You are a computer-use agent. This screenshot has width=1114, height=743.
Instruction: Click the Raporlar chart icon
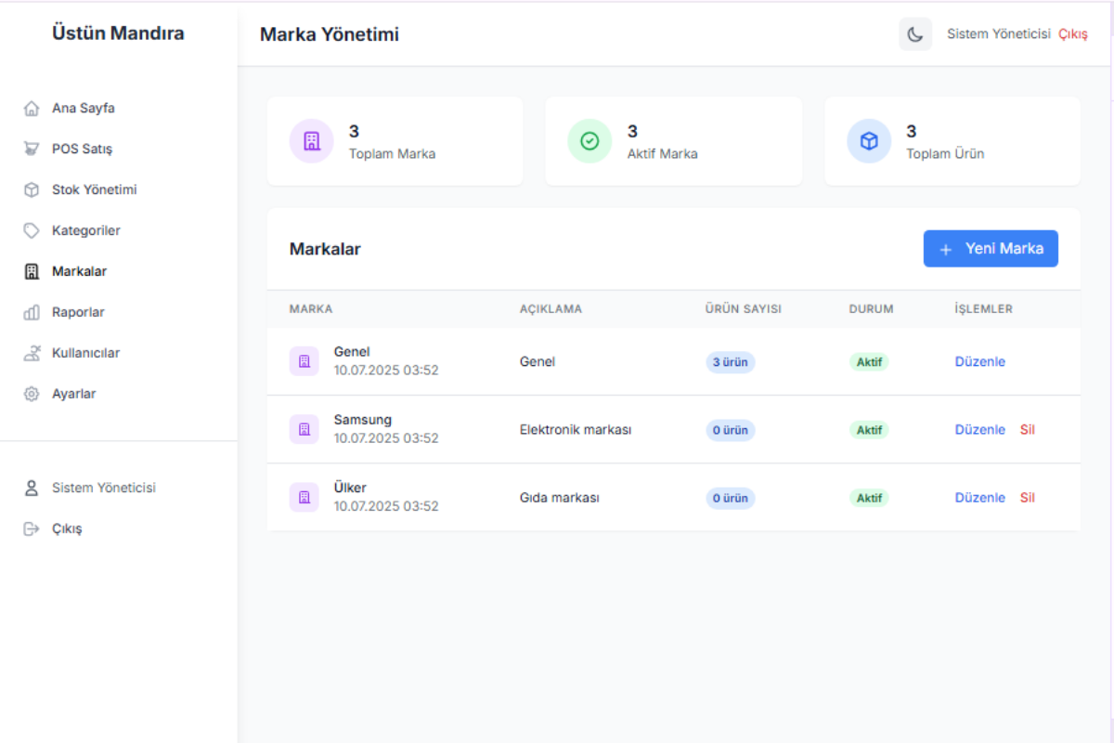click(x=32, y=313)
